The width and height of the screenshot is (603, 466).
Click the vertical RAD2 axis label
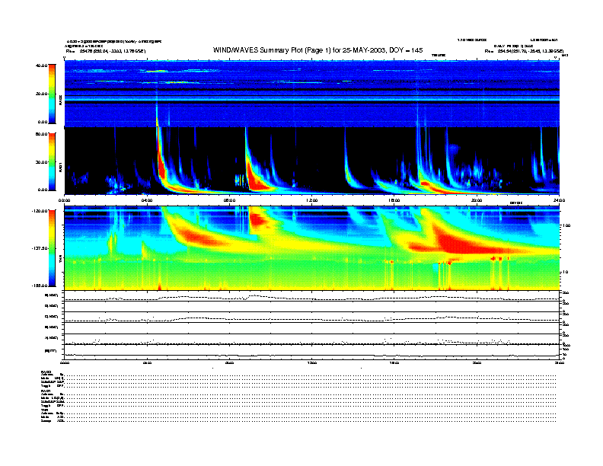click(x=60, y=100)
